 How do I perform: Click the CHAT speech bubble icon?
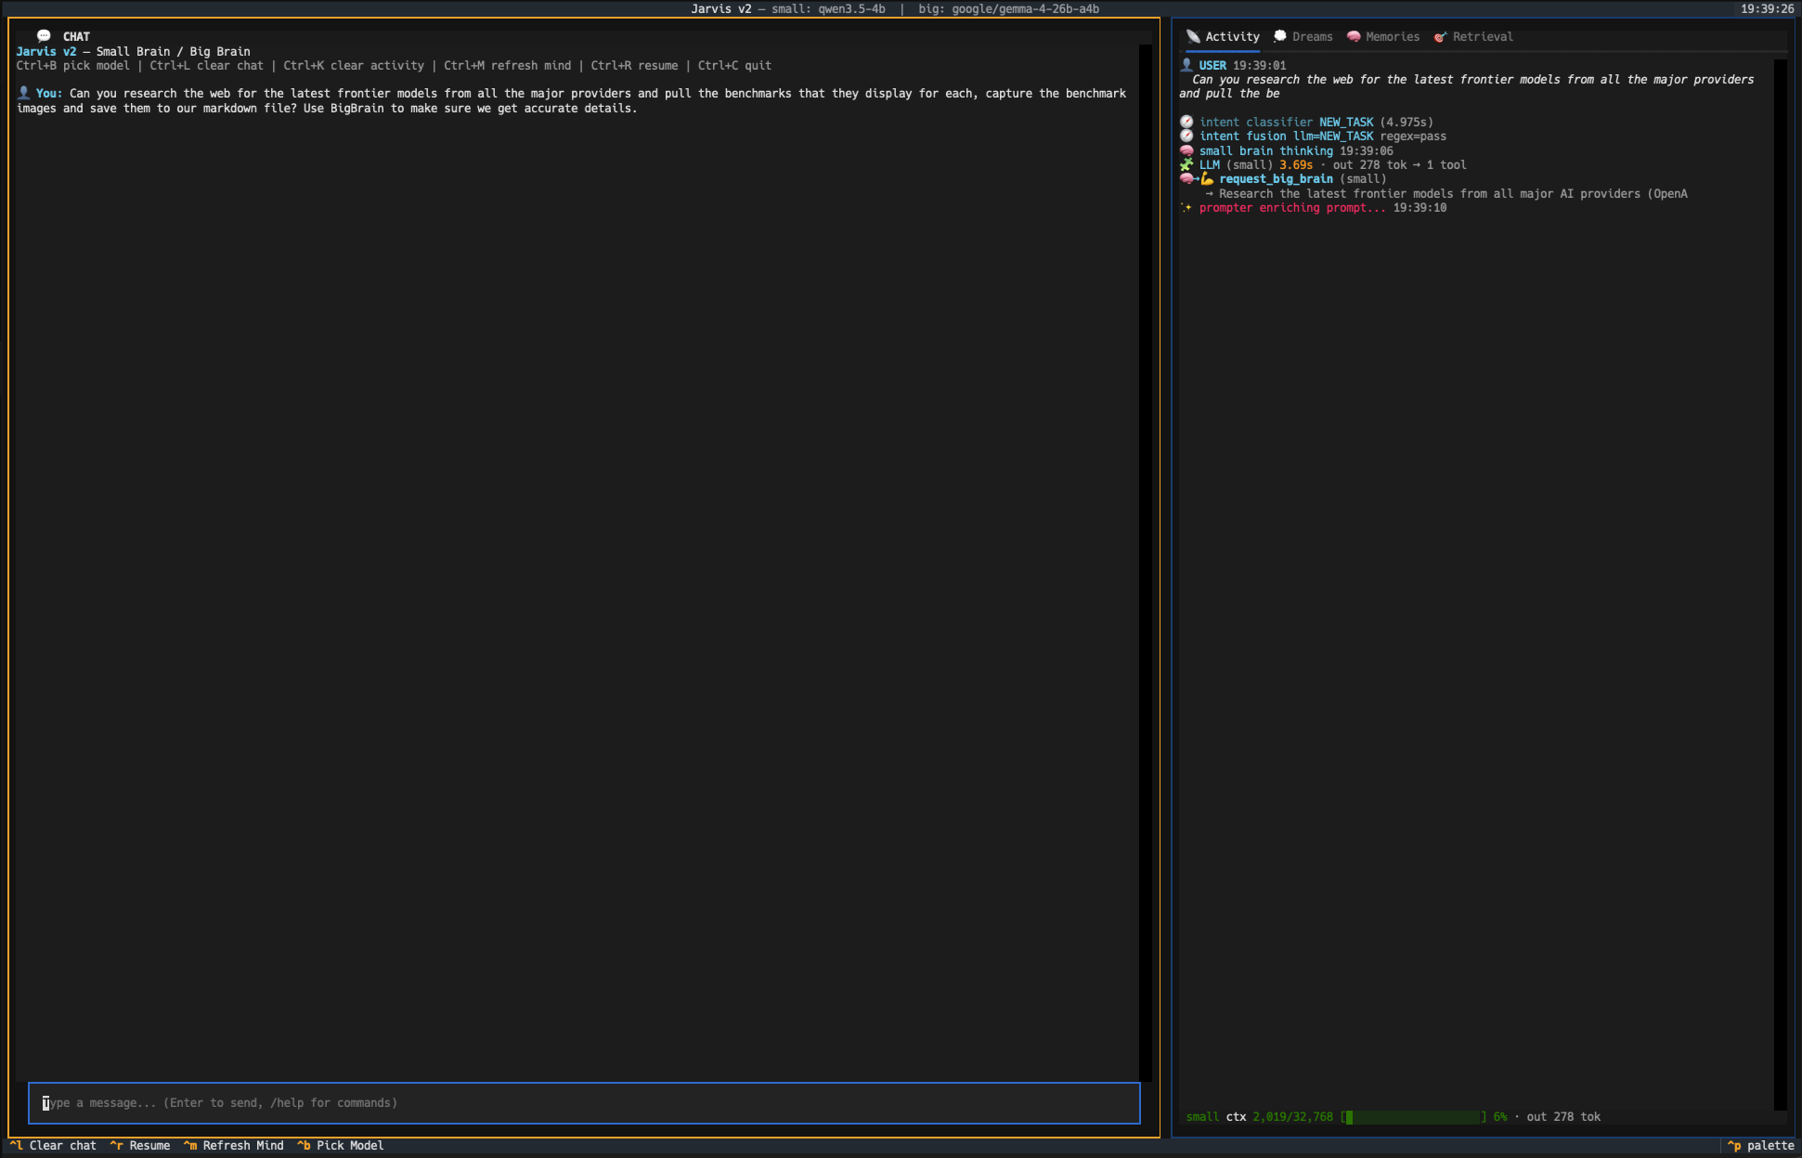point(44,36)
